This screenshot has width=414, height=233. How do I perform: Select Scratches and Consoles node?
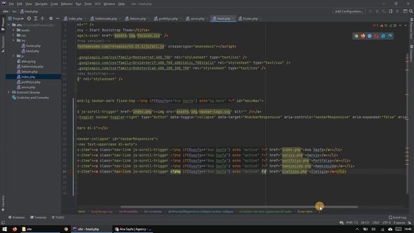click(x=30, y=98)
